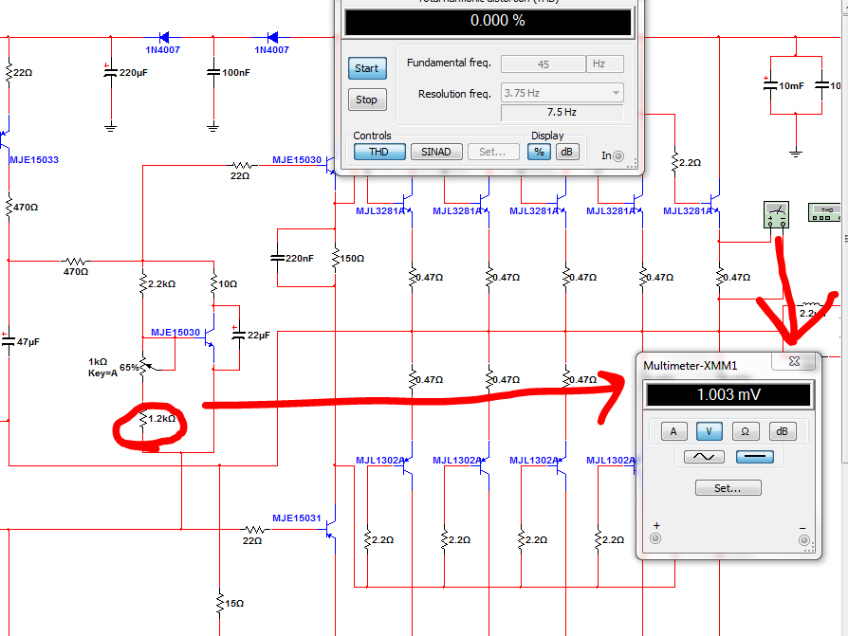Edit the Fundamental freq. value field
Image resolution: width=848 pixels, height=636 pixels.
pos(543,64)
